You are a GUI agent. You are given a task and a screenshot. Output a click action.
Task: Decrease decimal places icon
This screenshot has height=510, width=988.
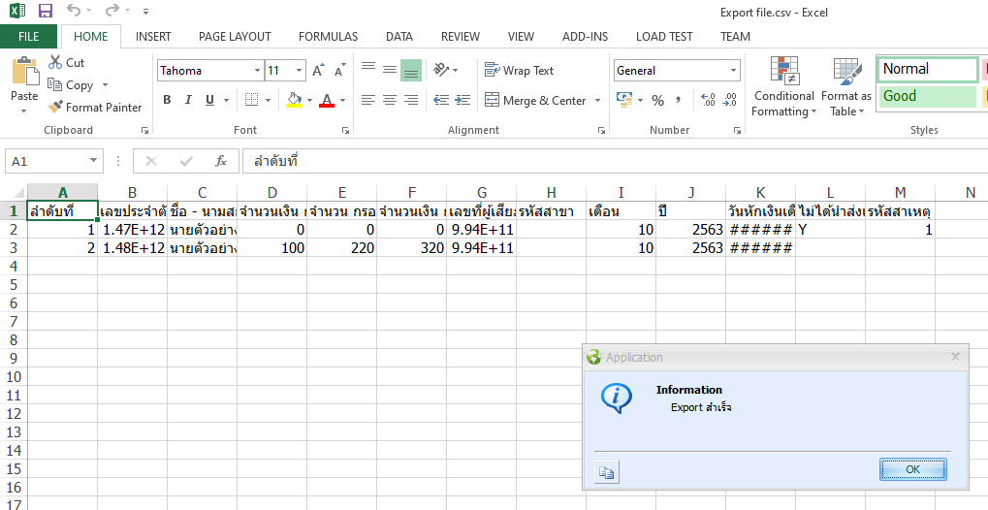point(730,100)
